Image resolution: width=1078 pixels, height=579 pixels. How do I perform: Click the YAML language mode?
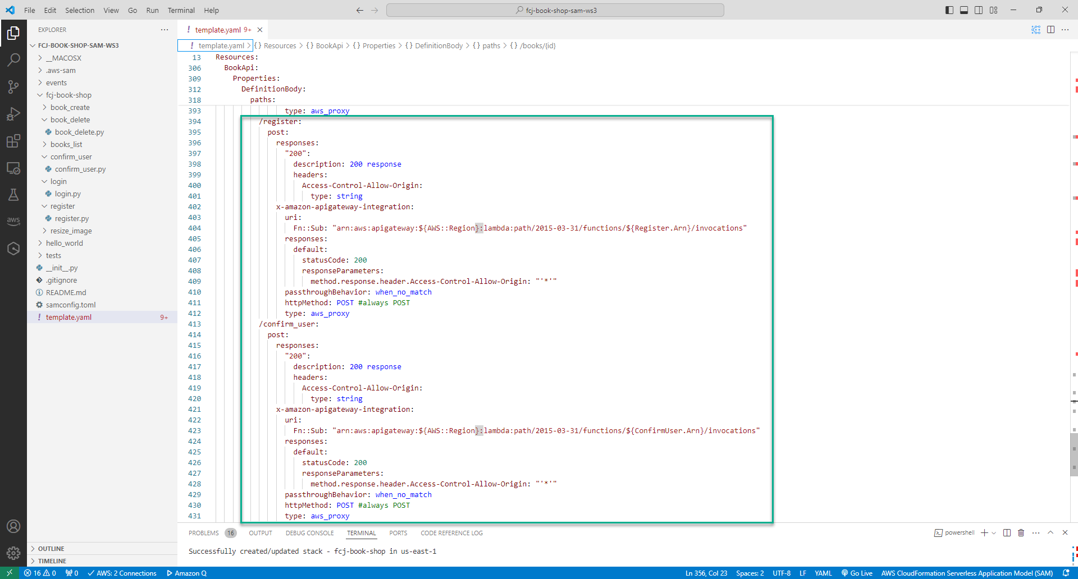tap(823, 573)
